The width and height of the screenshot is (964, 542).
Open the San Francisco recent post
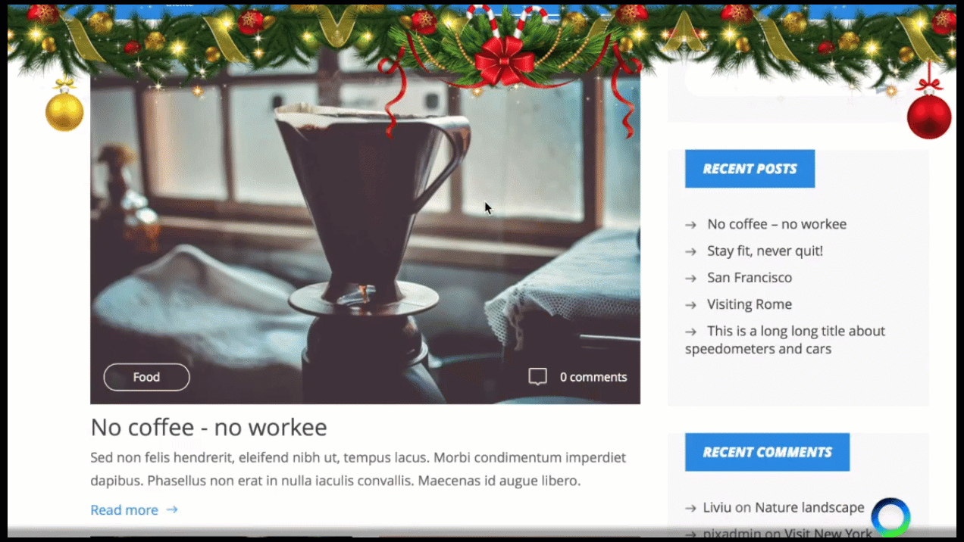pos(750,277)
